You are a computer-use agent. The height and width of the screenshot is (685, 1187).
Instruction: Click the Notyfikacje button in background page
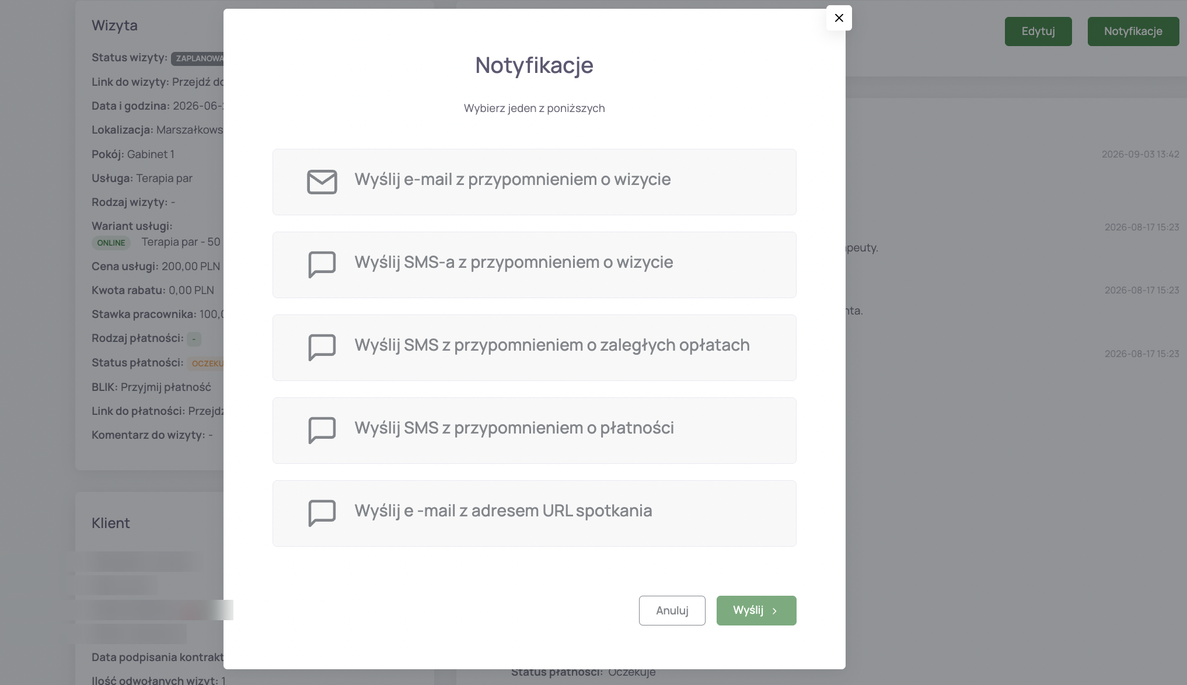[1133, 32]
